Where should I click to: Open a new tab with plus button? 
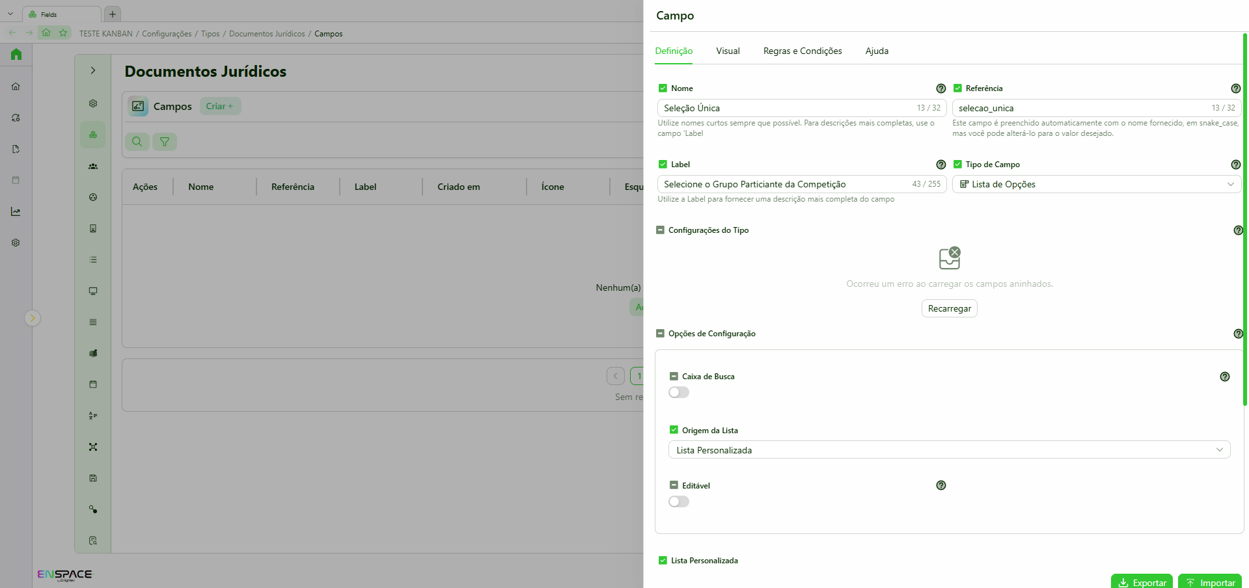(113, 14)
